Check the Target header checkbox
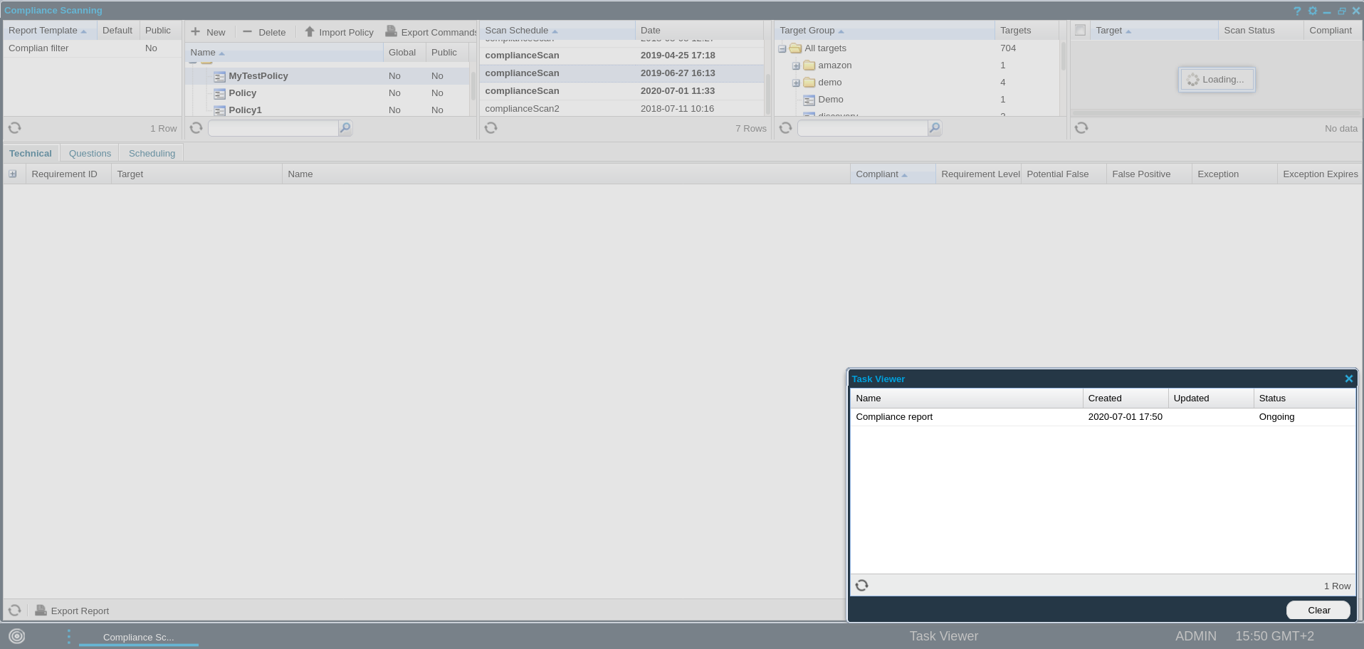1364x649 pixels. click(x=1080, y=30)
